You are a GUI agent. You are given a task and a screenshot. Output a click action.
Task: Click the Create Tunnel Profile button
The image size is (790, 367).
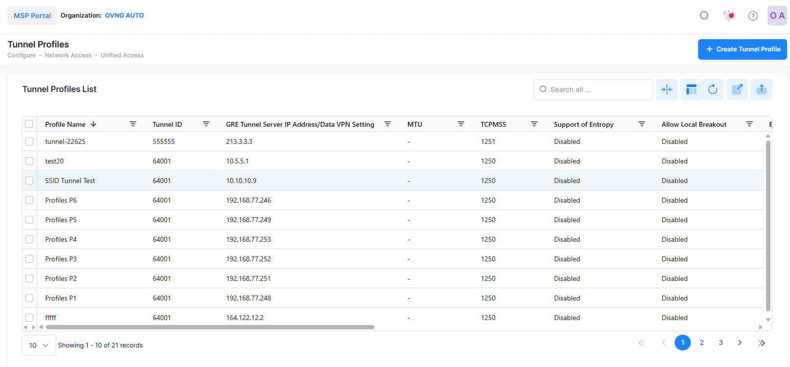[x=742, y=49]
